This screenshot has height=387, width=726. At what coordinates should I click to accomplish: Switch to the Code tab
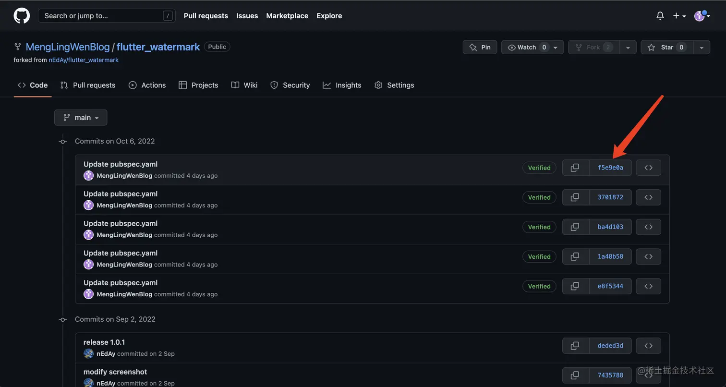pos(33,85)
